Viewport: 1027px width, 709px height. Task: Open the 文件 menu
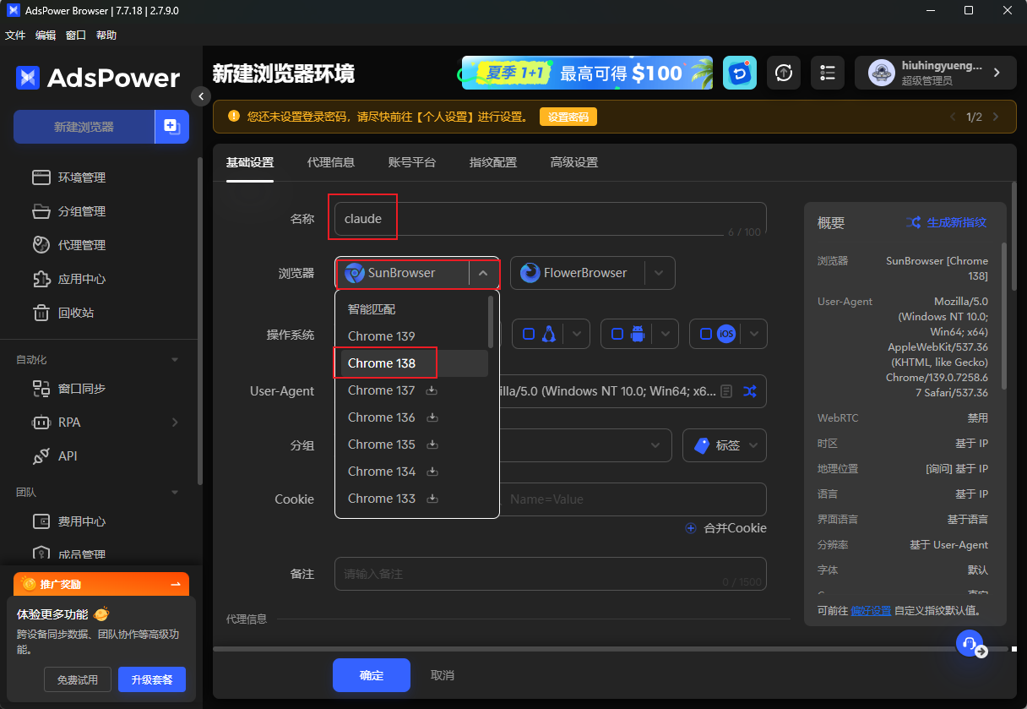[15, 35]
